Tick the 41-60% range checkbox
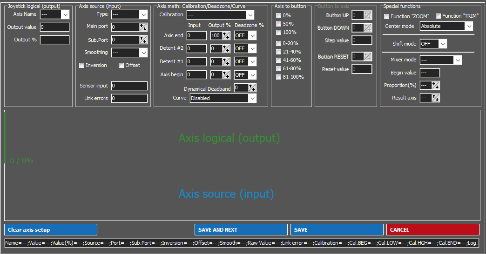 tap(279, 60)
